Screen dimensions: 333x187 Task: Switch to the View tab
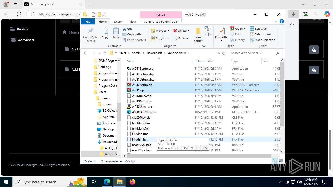point(132,22)
